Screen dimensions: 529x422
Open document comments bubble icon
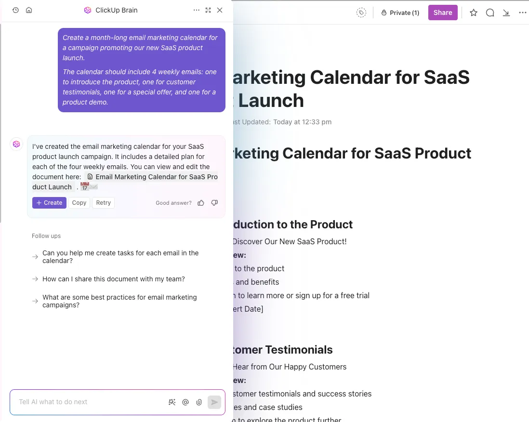pyautogui.click(x=490, y=13)
